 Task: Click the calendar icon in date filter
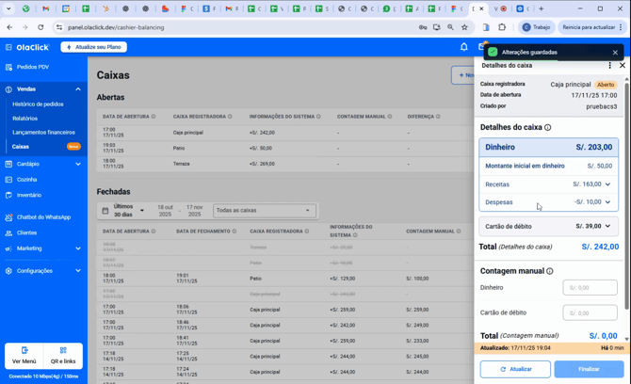(105, 210)
